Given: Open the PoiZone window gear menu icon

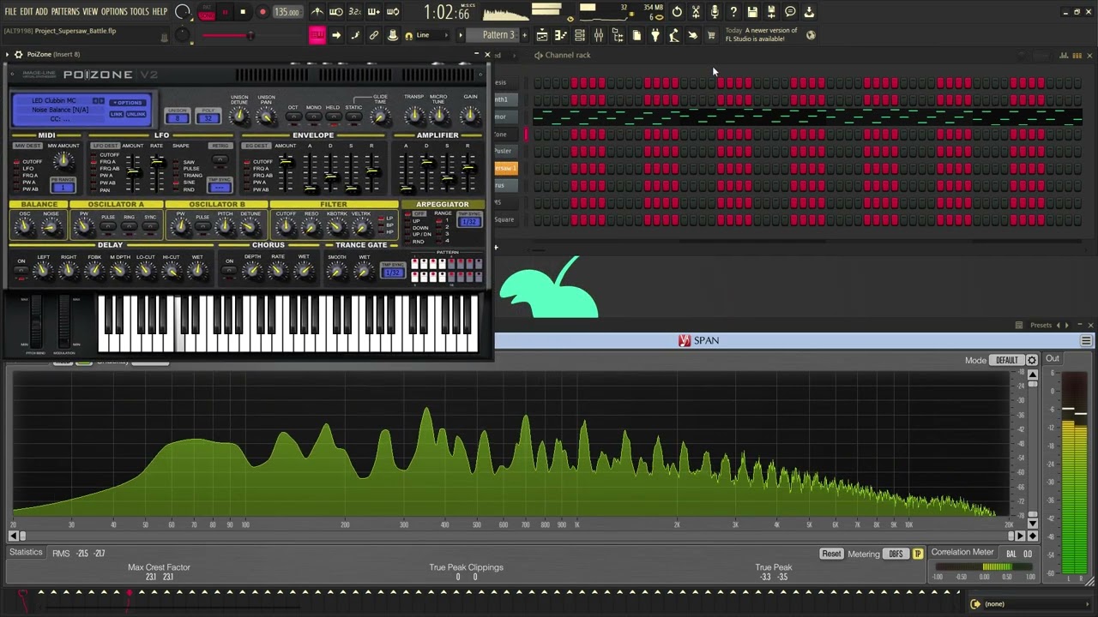Looking at the screenshot, I should 18,55.
